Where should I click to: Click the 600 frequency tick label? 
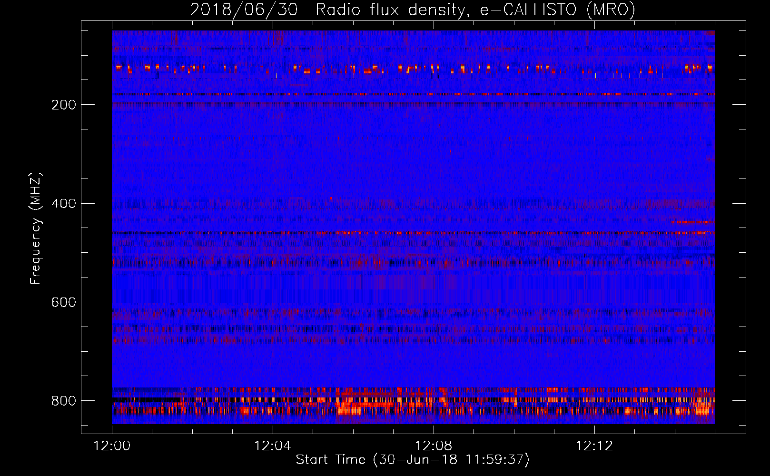tap(64, 303)
